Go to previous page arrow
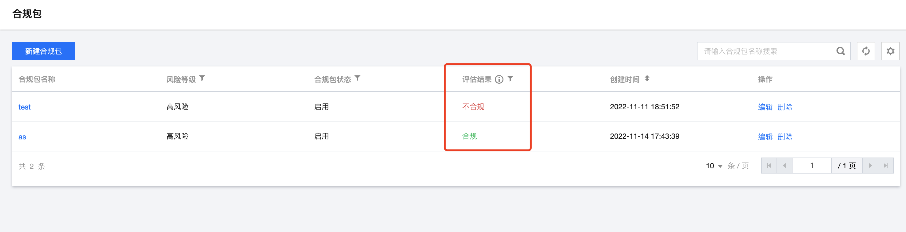906x232 pixels. pyautogui.click(x=784, y=166)
